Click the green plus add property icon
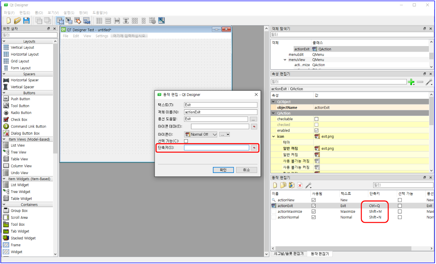 tap(411, 82)
